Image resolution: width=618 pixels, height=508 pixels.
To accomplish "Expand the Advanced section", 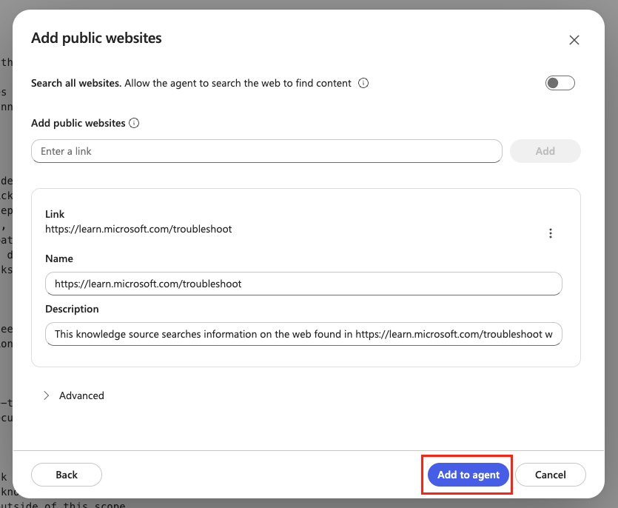I will point(74,395).
